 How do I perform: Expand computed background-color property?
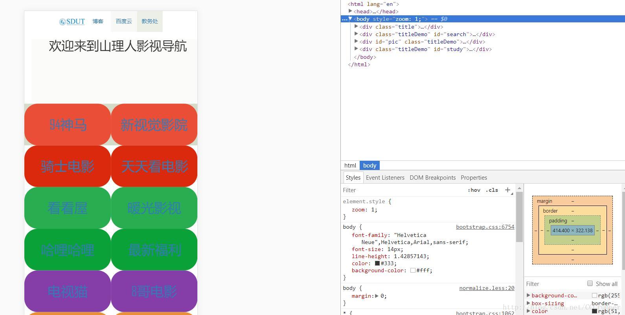528,295
